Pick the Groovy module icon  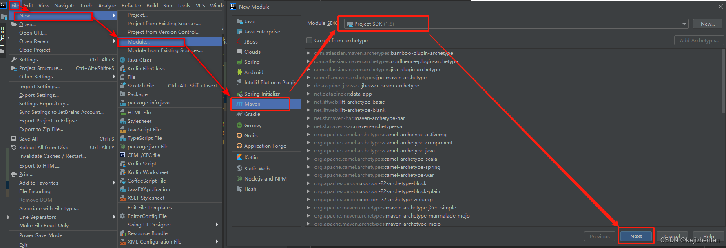click(x=239, y=126)
